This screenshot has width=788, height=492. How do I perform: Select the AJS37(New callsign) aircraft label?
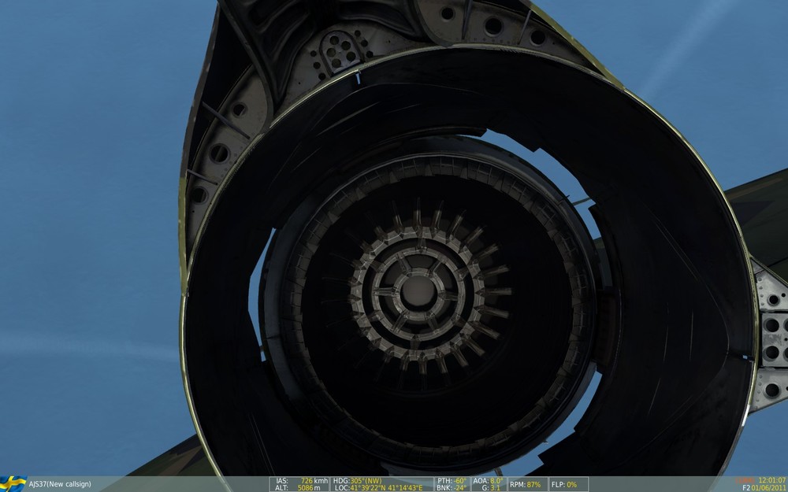60,484
